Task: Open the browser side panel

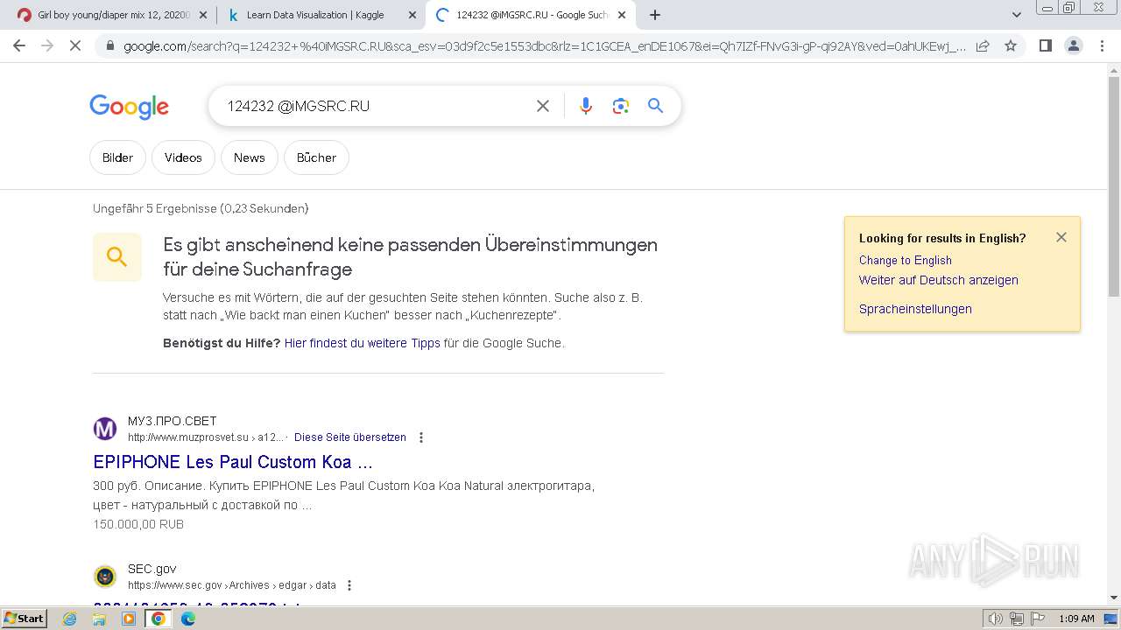Action: coord(1045,46)
